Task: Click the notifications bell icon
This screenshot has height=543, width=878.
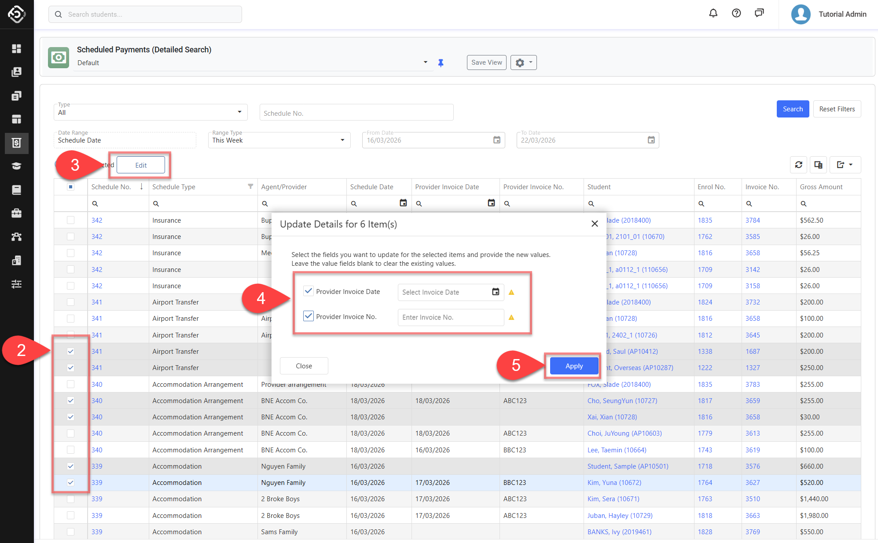Action: [713, 14]
